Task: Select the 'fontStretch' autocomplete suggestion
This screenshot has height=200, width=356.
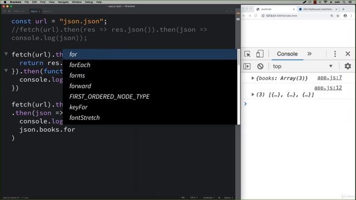Action: click(150, 118)
